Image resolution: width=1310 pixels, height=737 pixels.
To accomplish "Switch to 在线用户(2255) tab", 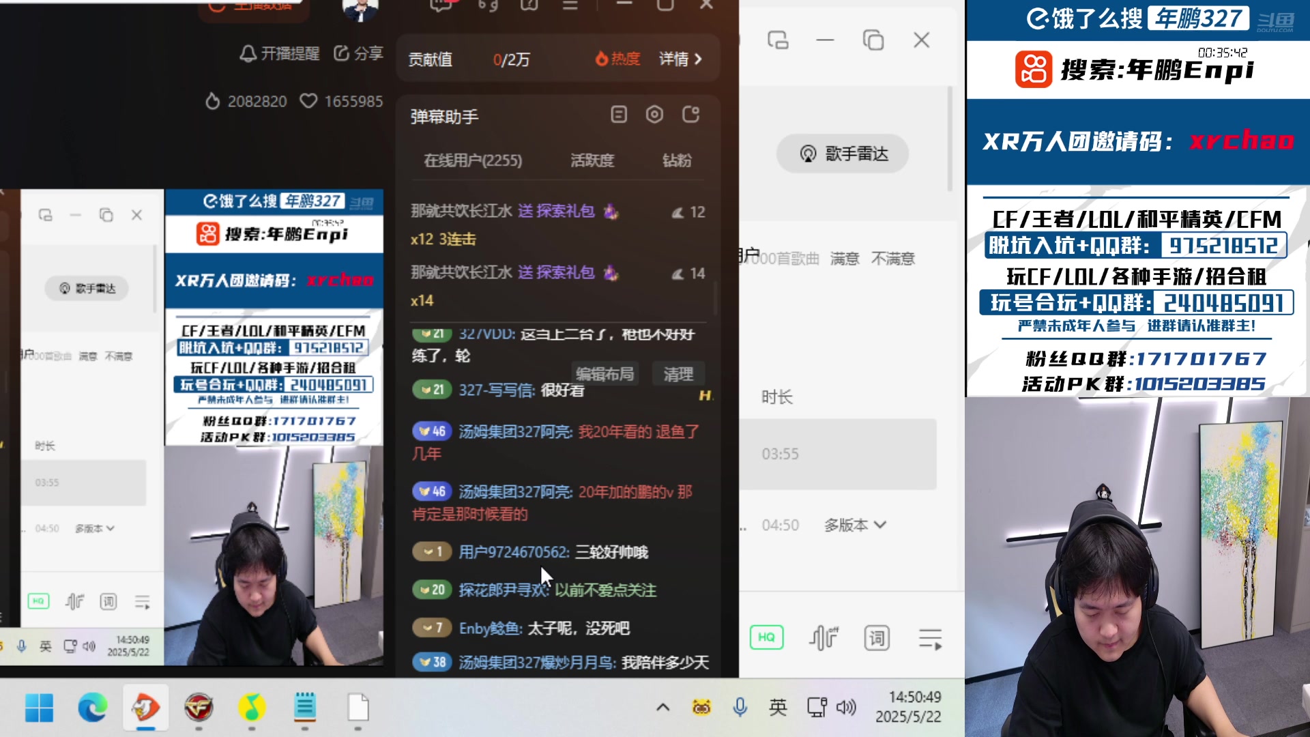I will (473, 160).
